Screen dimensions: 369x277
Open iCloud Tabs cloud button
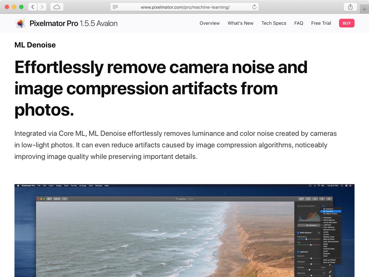pyautogui.click(x=57, y=7)
